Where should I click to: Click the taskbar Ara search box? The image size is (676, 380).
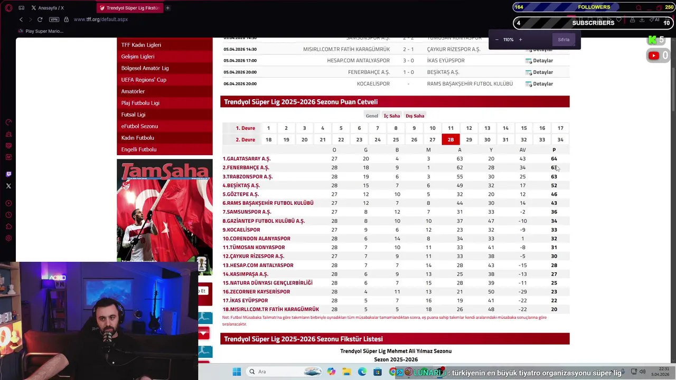point(285,372)
